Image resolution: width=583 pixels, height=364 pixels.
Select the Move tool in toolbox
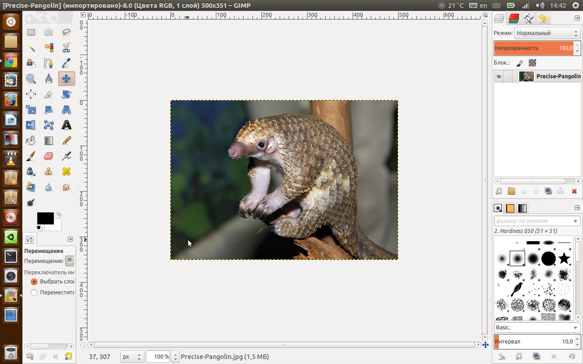[66, 79]
